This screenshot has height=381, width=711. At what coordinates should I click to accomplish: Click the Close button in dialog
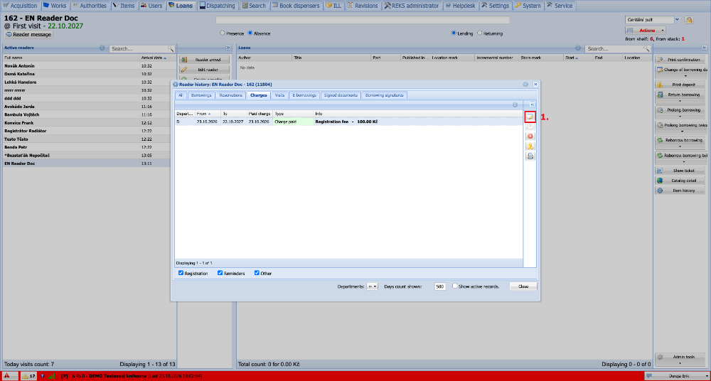[x=523, y=286]
